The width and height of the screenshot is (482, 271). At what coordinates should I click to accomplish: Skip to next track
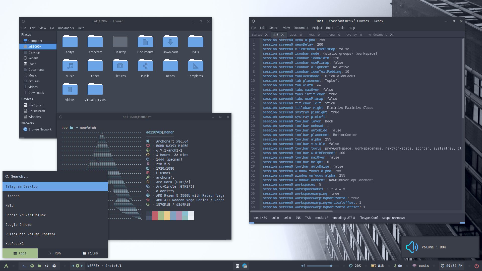82,266
